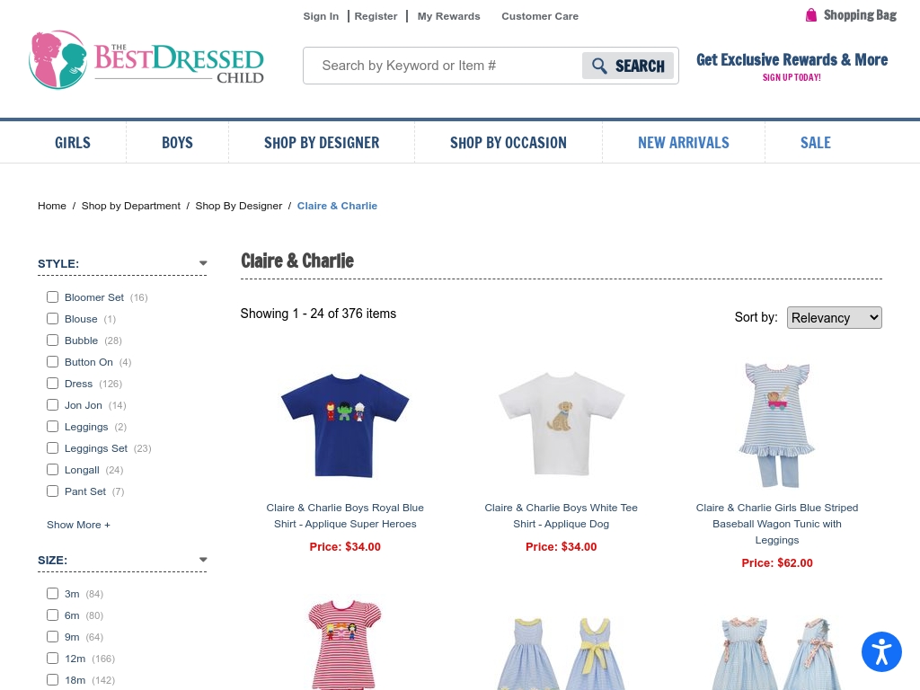Click Boys Royal Blue Shirt product title
The image size is (920, 690).
pos(345,516)
